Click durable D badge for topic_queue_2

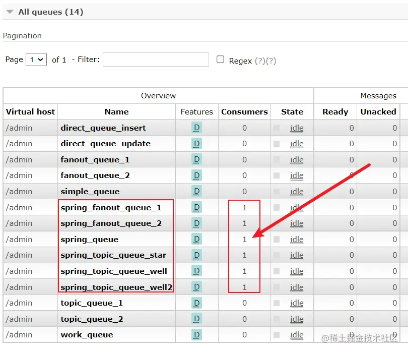point(196,319)
